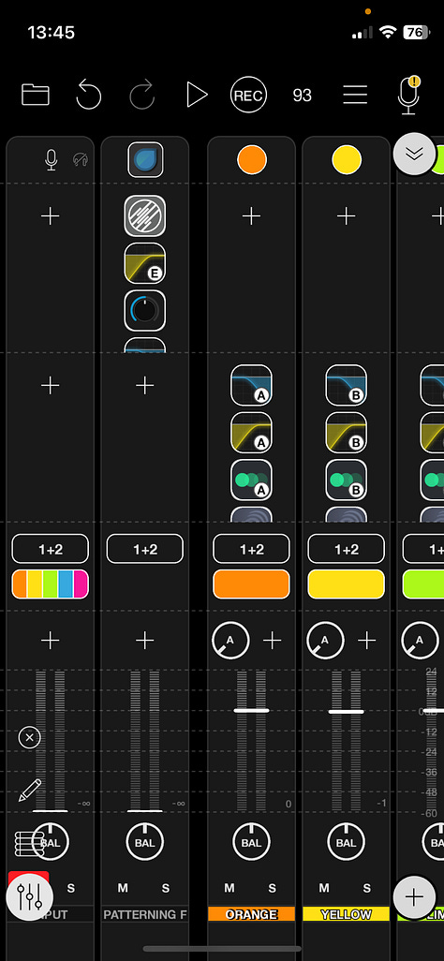Click the redo arrow icon
The image size is (444, 961).
(141, 95)
